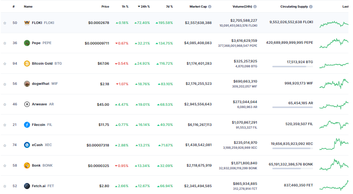This screenshot has height=194, width=353.
Task: Show Circulating Supply info icon
Action: pos(311,6)
